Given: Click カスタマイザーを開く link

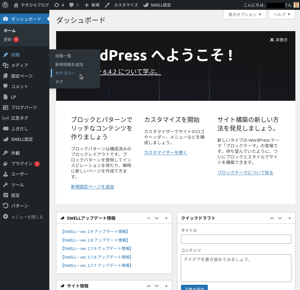Looking at the screenshot, I should [166, 153].
